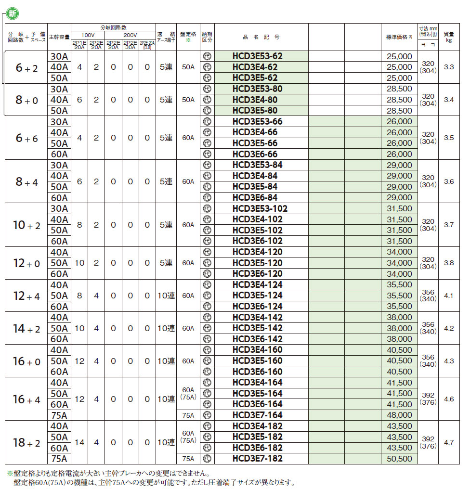Click the delivery icon beside HCD3E6-160
470x489 pixels.
click(208, 372)
